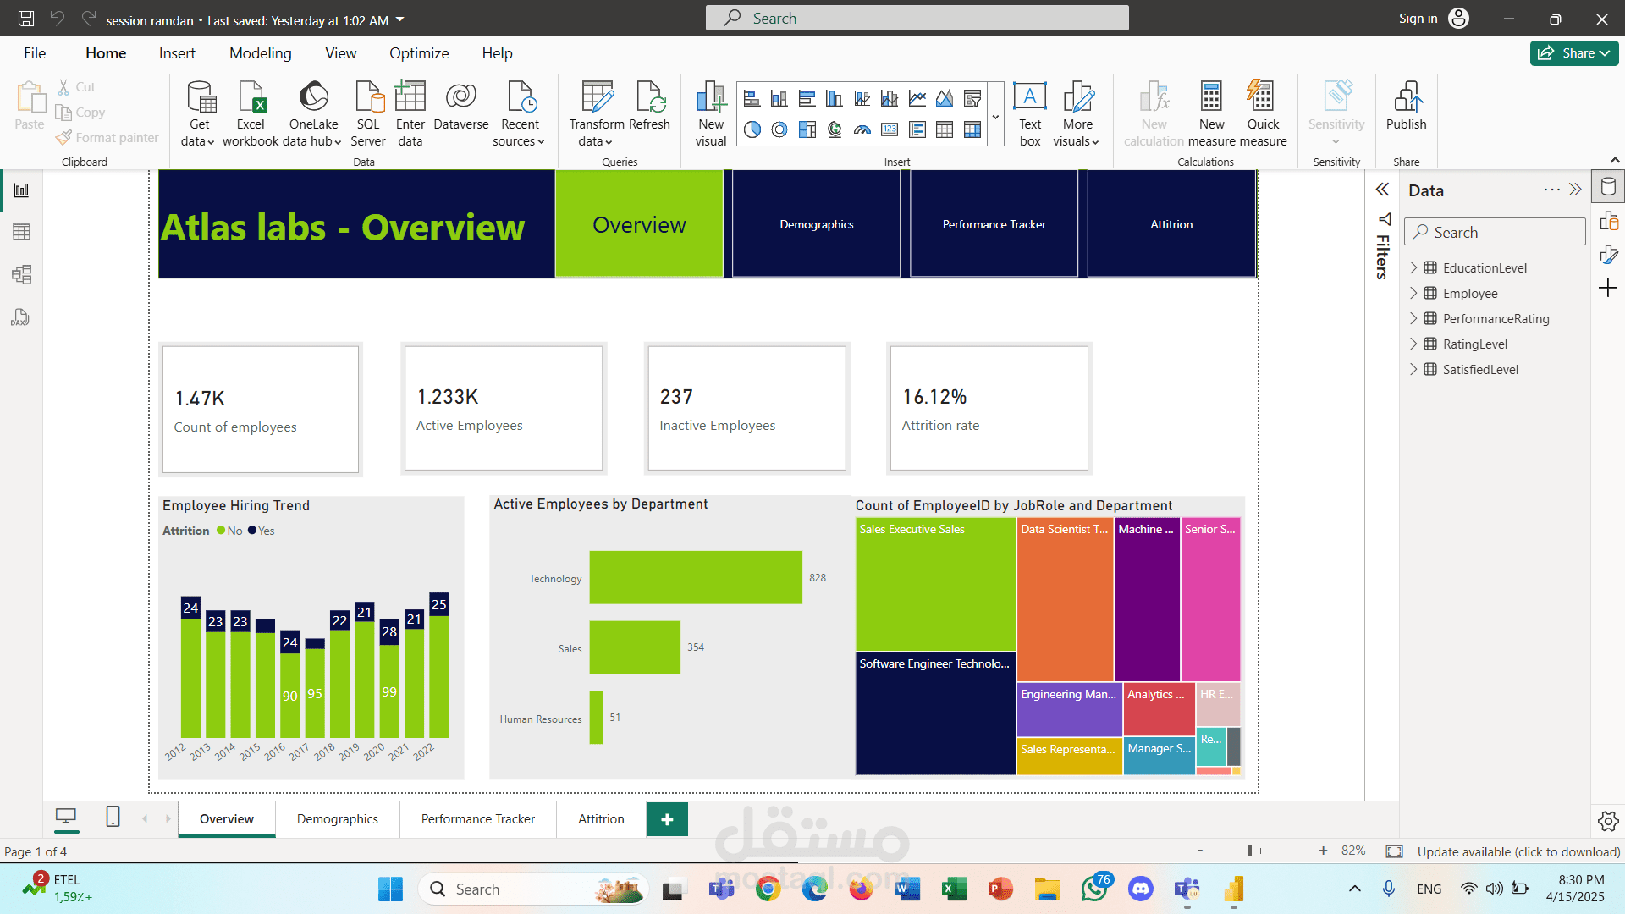
Task: Insert a line chart visual
Action: click(917, 99)
